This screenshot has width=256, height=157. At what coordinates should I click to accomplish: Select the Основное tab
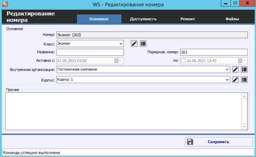coord(99,19)
